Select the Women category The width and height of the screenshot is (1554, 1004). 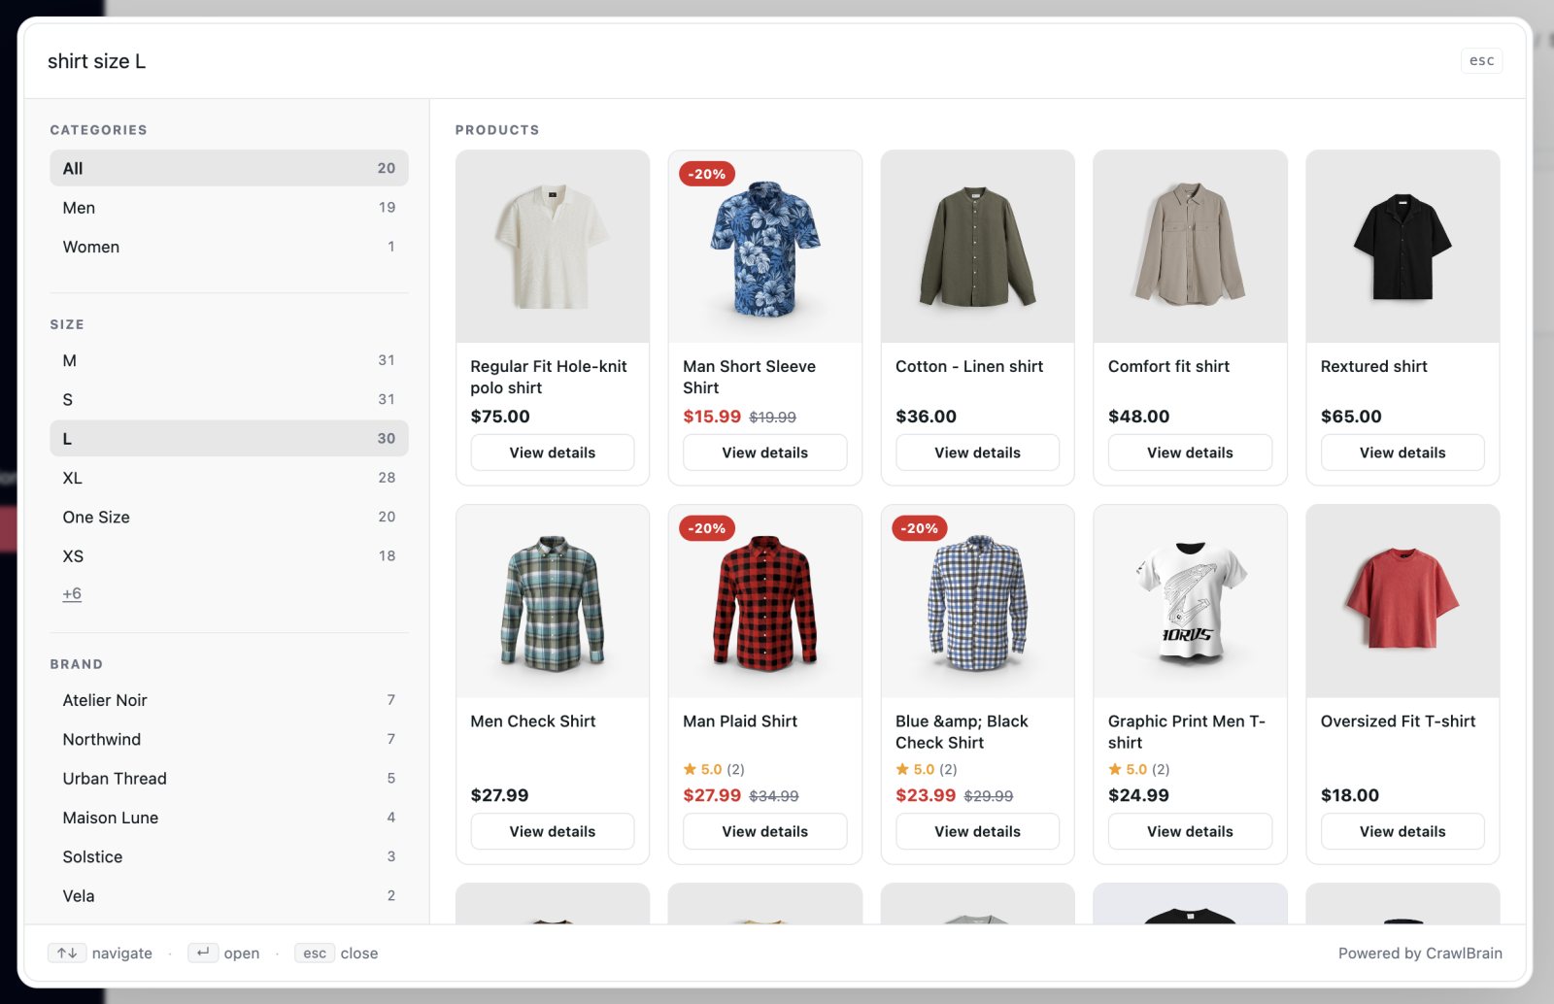pos(229,247)
